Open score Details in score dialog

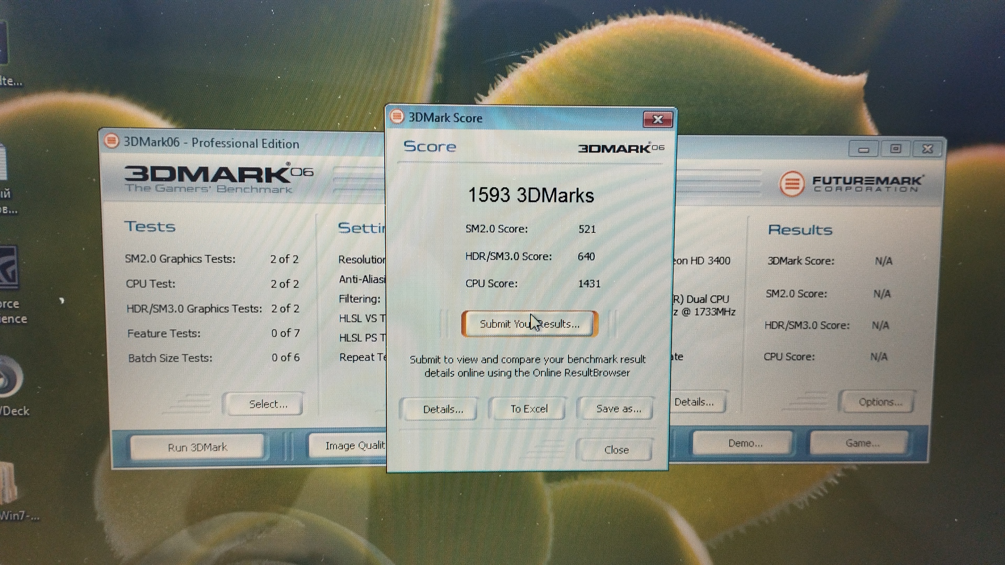[x=442, y=409]
